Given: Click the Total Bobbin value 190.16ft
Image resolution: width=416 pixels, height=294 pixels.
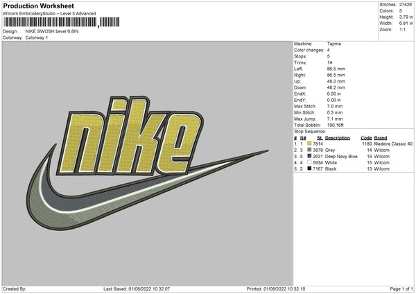Looking at the screenshot, I should (x=336, y=126).
